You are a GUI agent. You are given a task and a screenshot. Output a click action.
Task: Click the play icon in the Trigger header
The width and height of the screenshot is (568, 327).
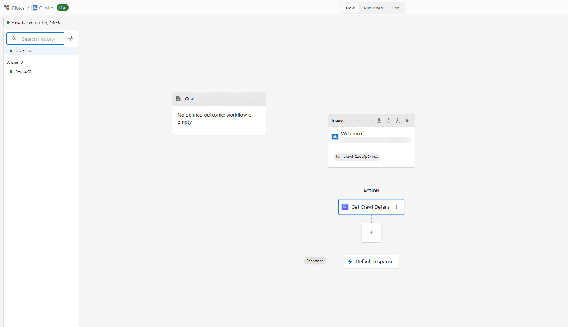[407, 121]
